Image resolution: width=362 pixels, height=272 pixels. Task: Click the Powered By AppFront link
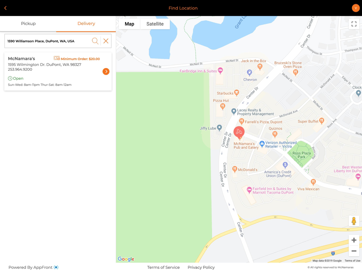tap(33, 267)
